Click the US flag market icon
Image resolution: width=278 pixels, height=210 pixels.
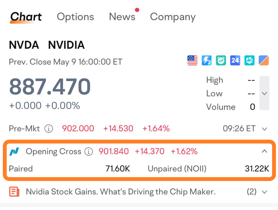point(192,61)
